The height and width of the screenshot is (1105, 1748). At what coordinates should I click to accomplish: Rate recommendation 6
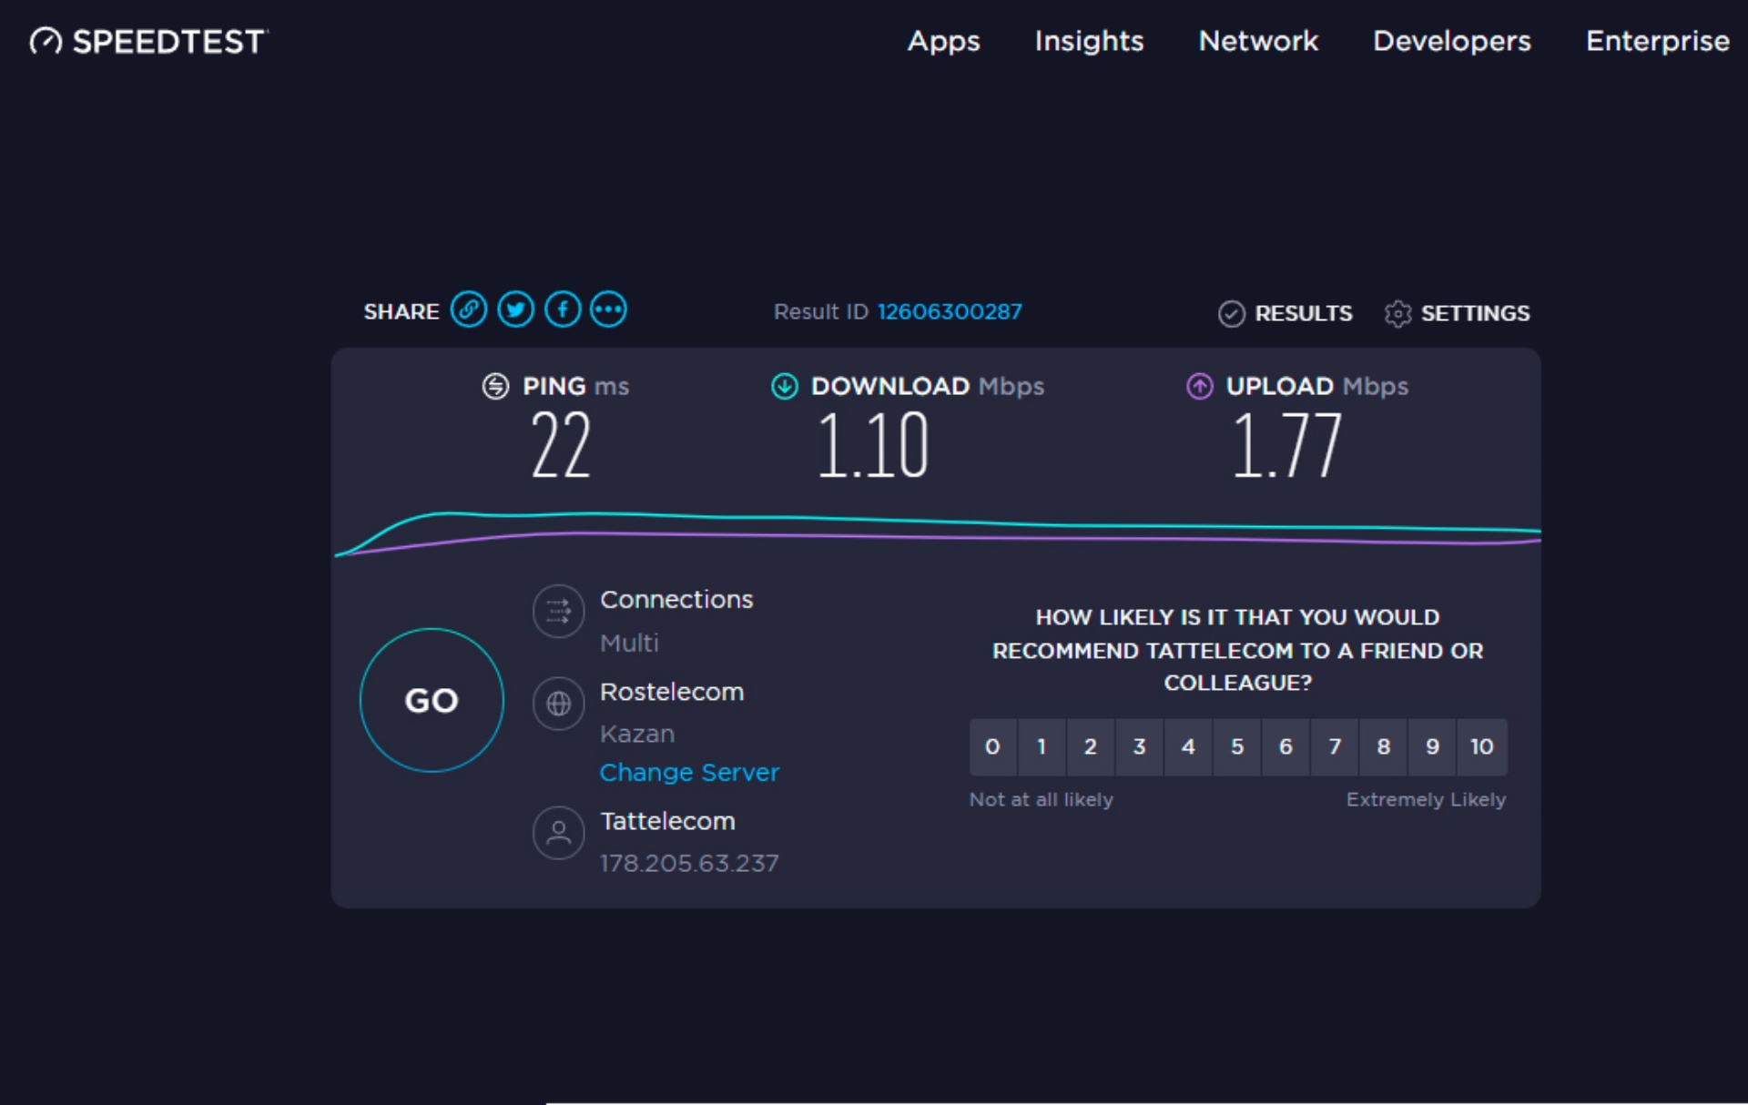tap(1286, 746)
